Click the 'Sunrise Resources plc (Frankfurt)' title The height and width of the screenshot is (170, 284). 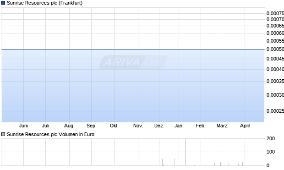44,3
